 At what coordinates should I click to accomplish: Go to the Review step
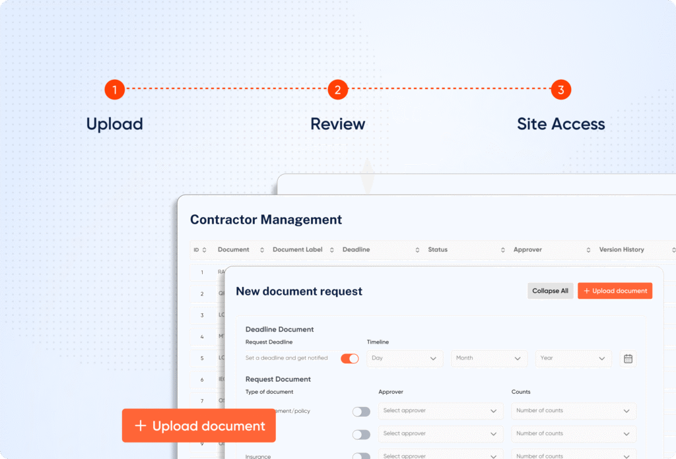coord(337,123)
